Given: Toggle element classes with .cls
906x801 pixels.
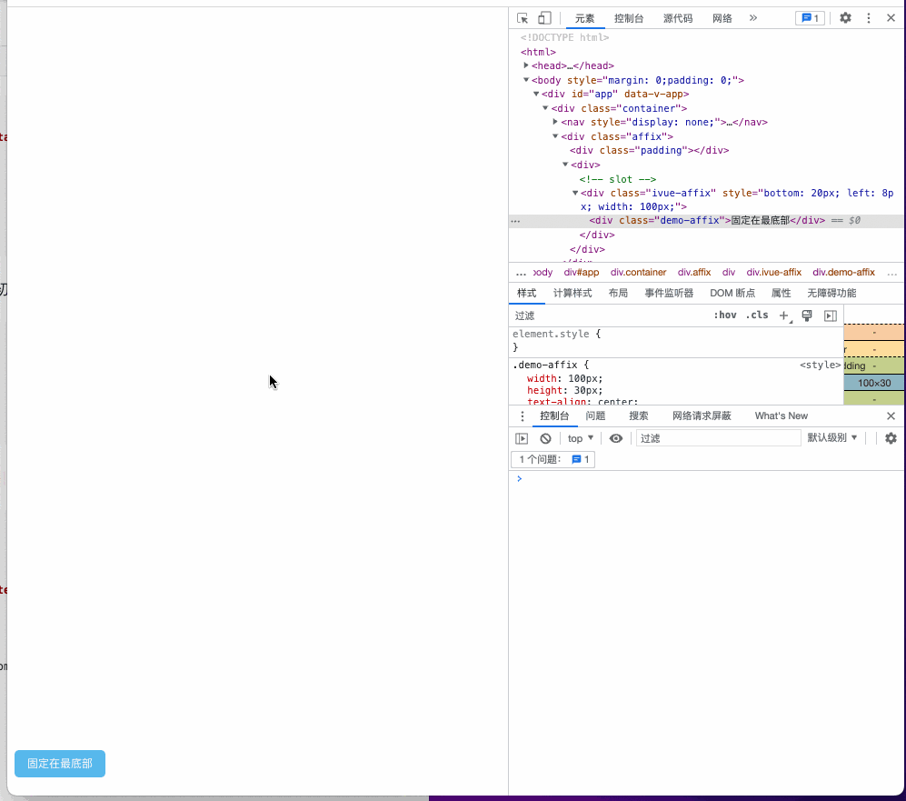Looking at the screenshot, I should [757, 315].
